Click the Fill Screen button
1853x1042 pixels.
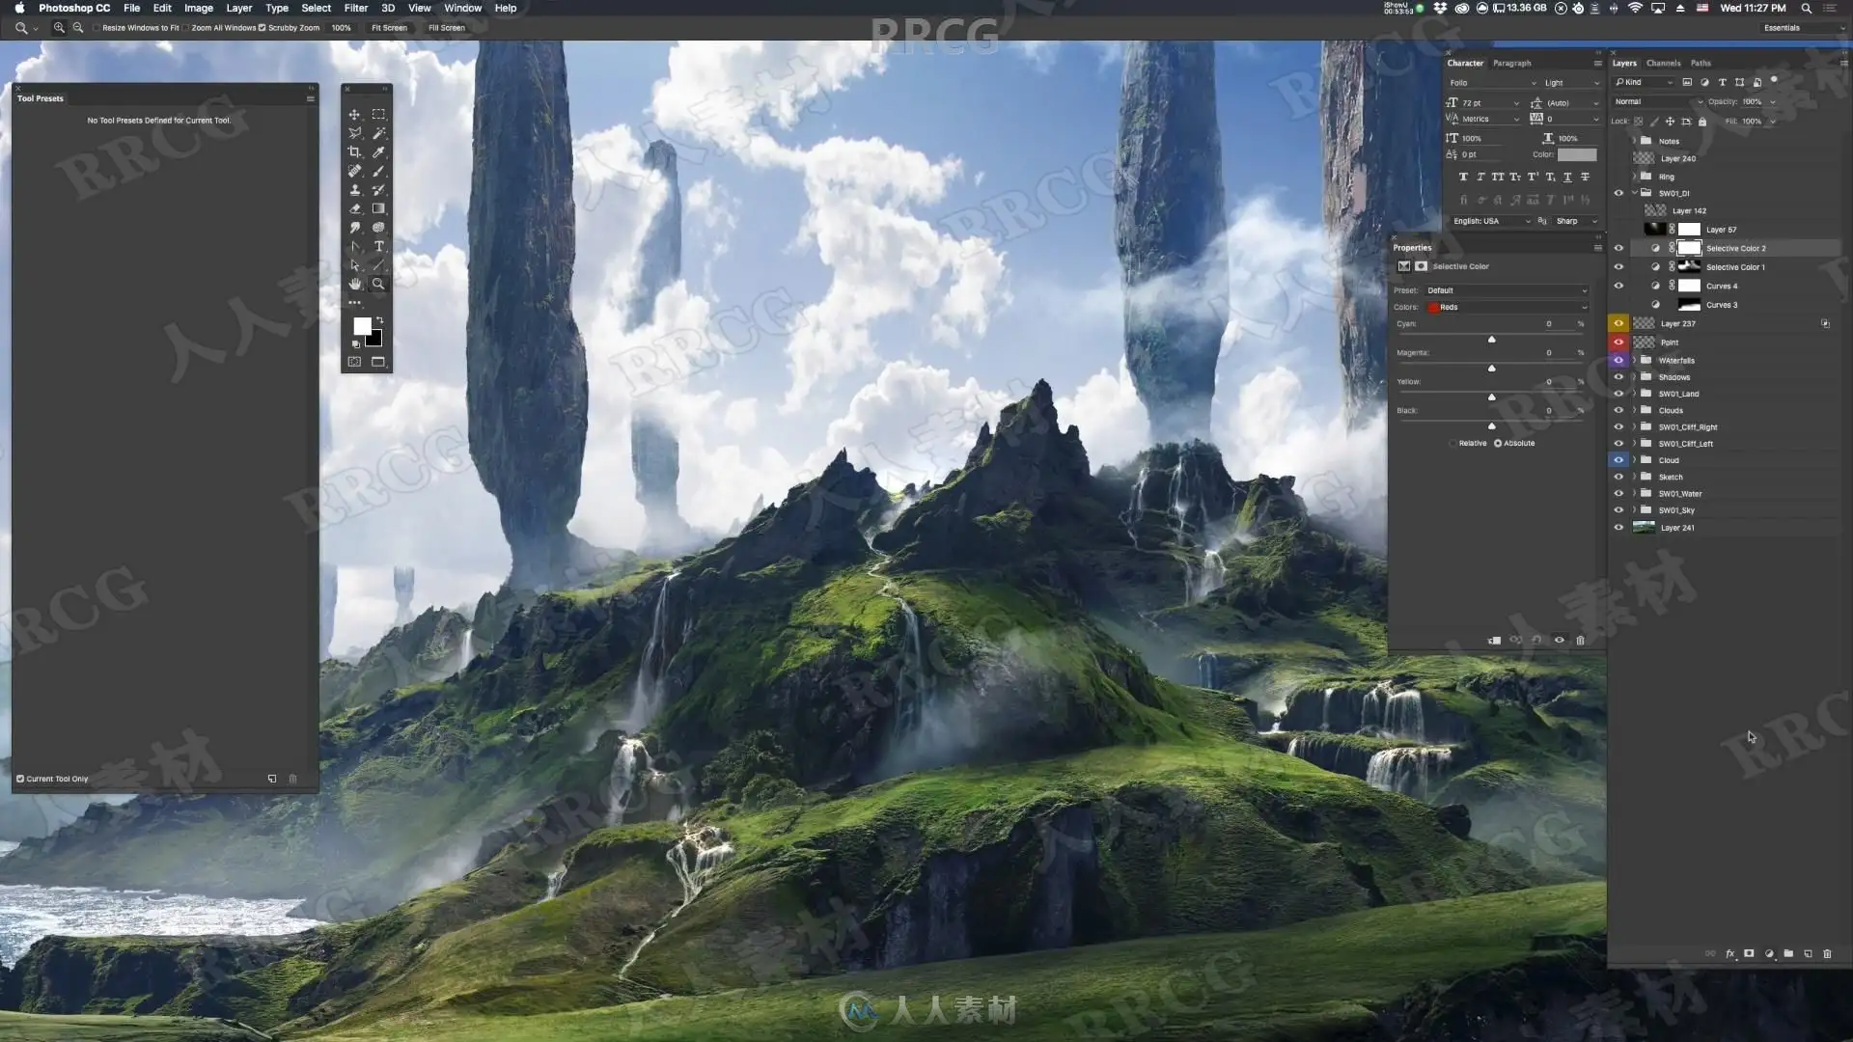pyautogui.click(x=446, y=28)
